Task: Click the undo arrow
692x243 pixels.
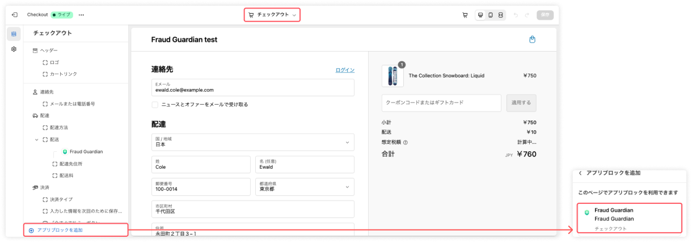Action: click(x=516, y=15)
